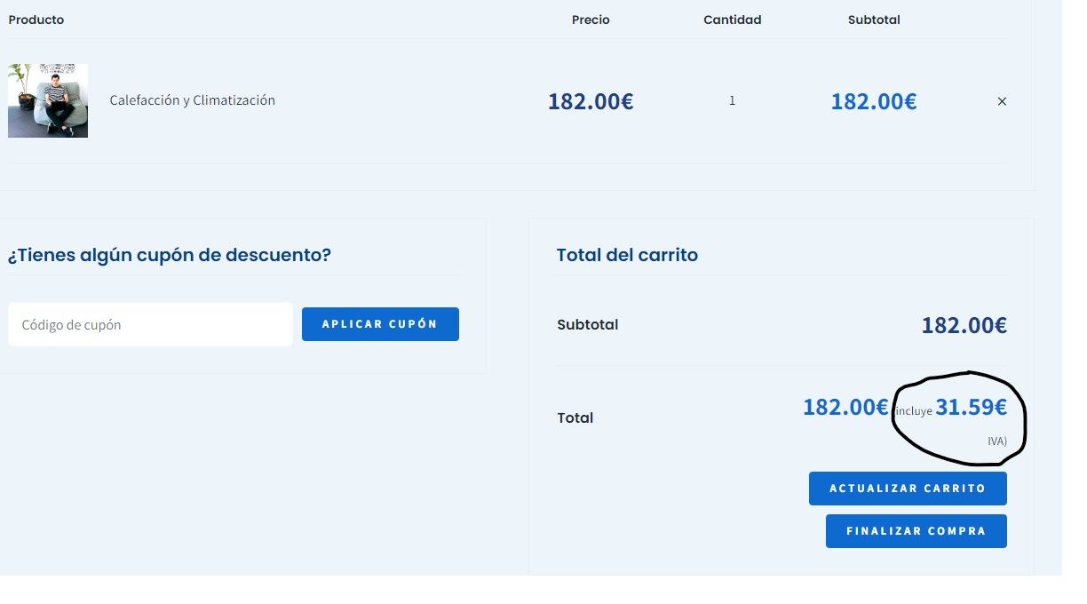
Task: Click the 182.00€ amount in the cart totals Subtotal row
Action: [x=964, y=325]
